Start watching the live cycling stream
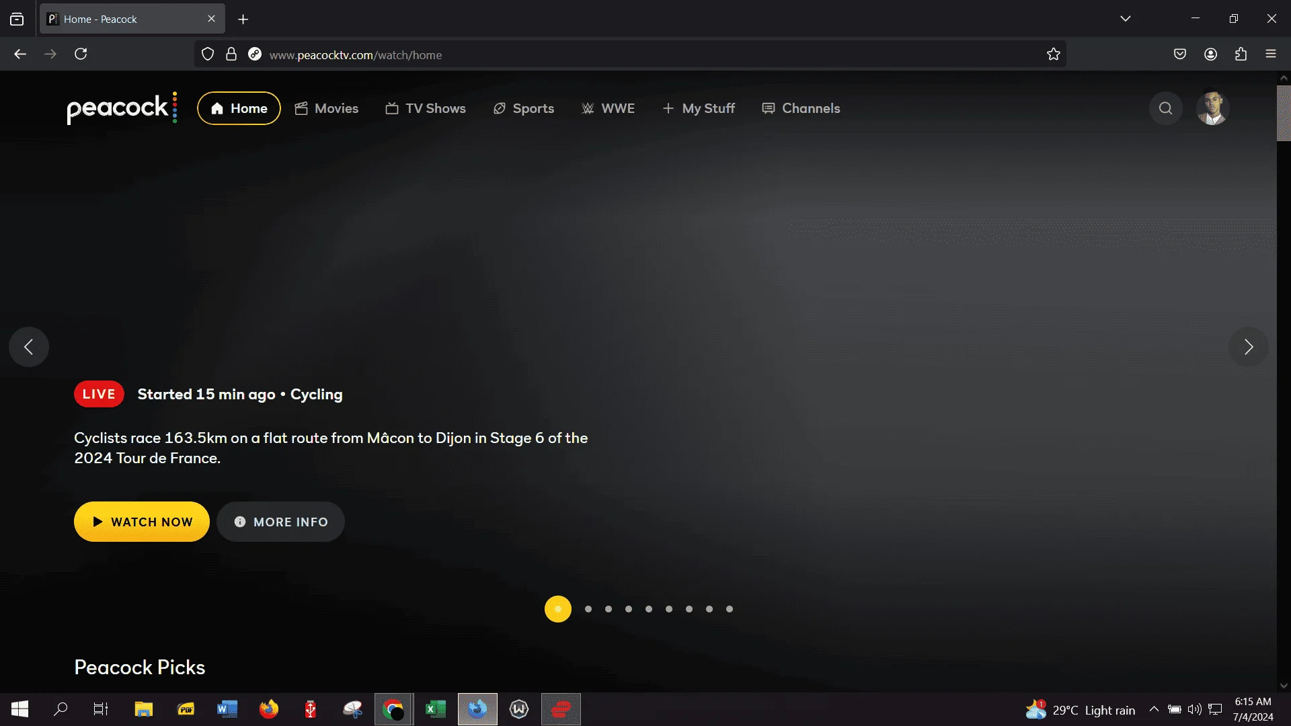The image size is (1291, 726). (x=142, y=522)
